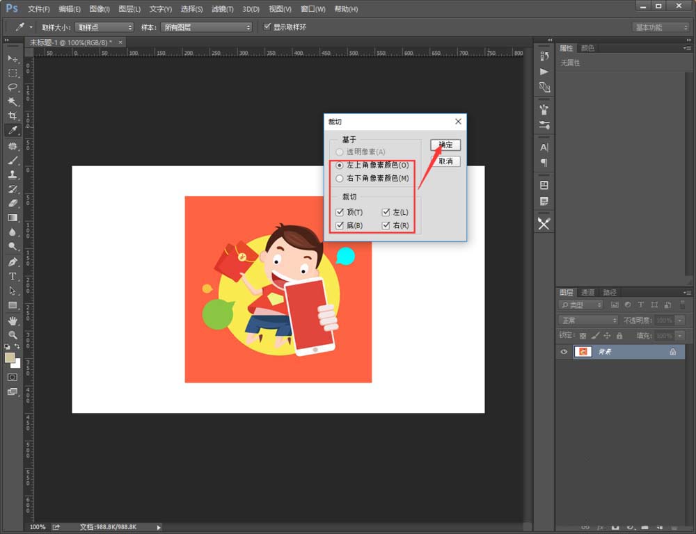Open the 滤镜(T) menu
This screenshot has width=696, height=534.
[221, 9]
